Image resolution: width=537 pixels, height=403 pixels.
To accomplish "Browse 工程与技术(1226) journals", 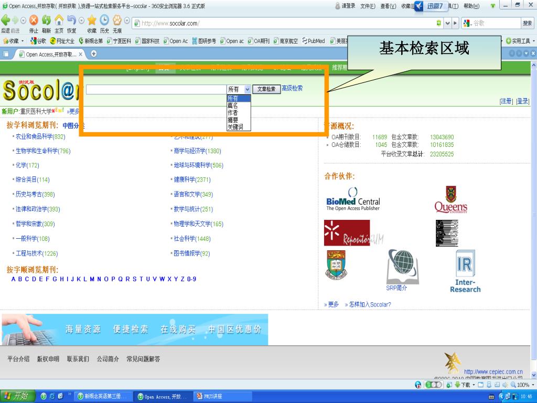I will [37, 253].
